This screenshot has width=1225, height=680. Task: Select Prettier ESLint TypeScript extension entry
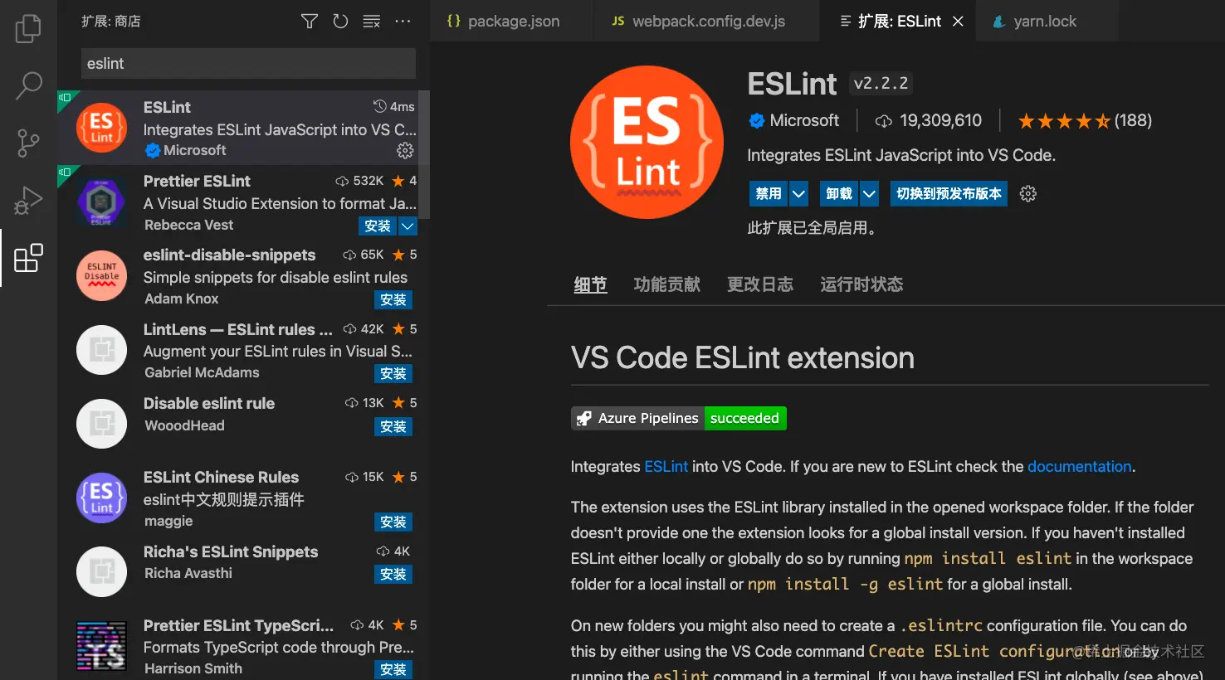click(242, 646)
